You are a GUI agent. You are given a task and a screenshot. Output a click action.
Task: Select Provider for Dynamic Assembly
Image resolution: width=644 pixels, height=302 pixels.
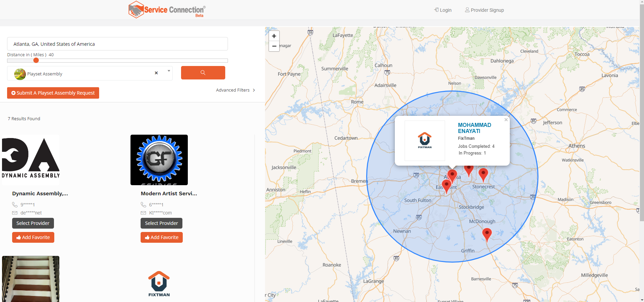point(33,223)
